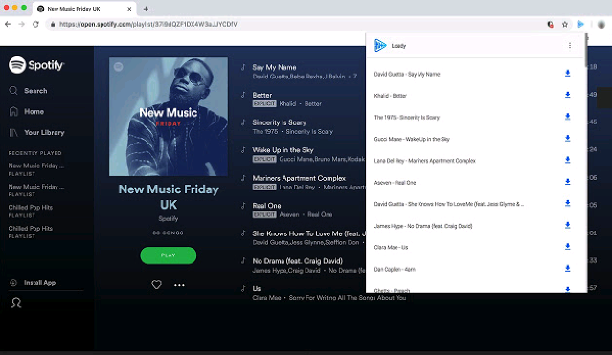Click New Music Friday cover art
The image size is (612, 355).
(x=169, y=117)
